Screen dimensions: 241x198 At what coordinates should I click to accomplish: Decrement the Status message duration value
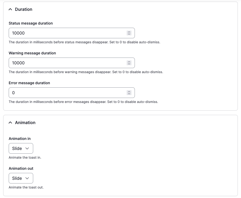pyautogui.click(x=129, y=34)
